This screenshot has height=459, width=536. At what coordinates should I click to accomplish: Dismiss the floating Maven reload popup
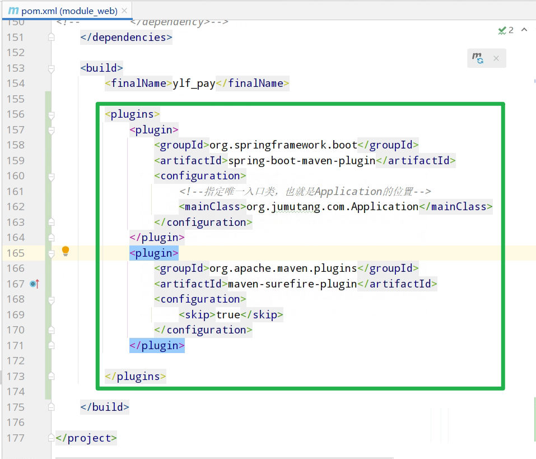click(496, 58)
